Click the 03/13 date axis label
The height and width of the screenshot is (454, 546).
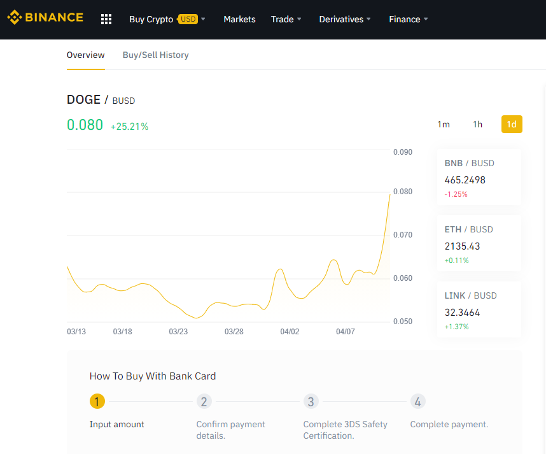click(x=76, y=332)
